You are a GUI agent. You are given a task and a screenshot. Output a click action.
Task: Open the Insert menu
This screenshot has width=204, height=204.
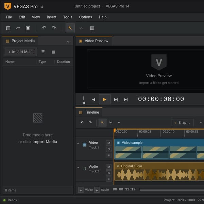point(52,17)
